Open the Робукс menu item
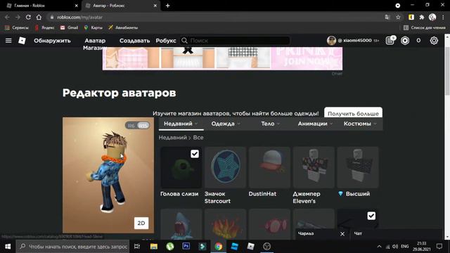Viewport: 450px width, 253px height. (x=166, y=41)
